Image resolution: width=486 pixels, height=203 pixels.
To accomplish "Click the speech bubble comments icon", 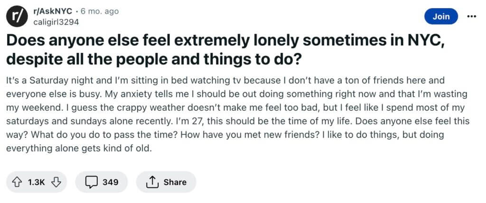I will (x=91, y=182).
